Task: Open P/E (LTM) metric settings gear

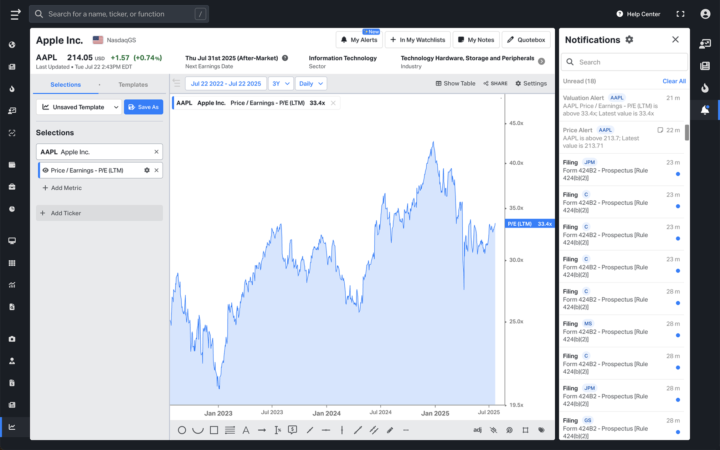Action: pyautogui.click(x=147, y=170)
